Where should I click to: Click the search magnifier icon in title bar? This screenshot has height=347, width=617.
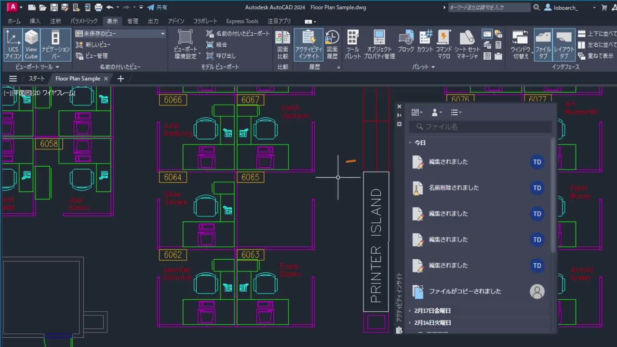[537, 7]
